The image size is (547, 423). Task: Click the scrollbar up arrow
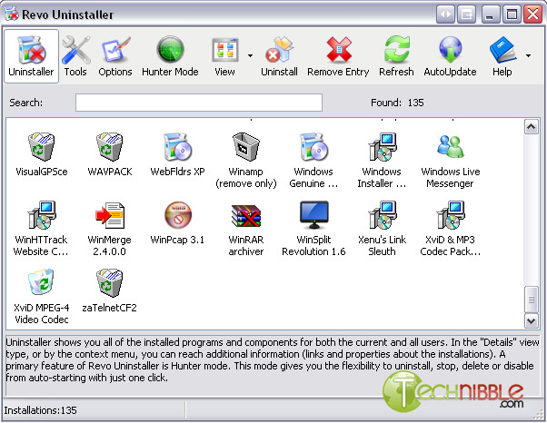[532, 127]
